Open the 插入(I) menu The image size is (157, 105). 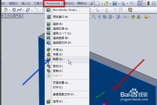coord(26,4)
